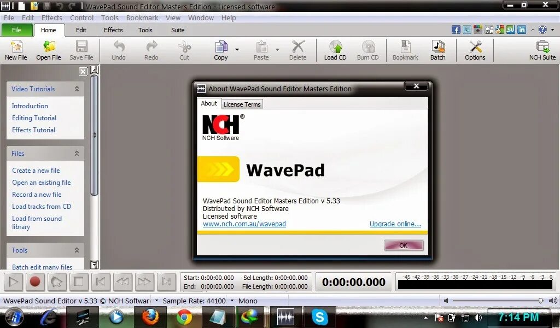Click the sidebar scroll-down arrow
Viewport: 560px width, 328px height.
[94, 265]
